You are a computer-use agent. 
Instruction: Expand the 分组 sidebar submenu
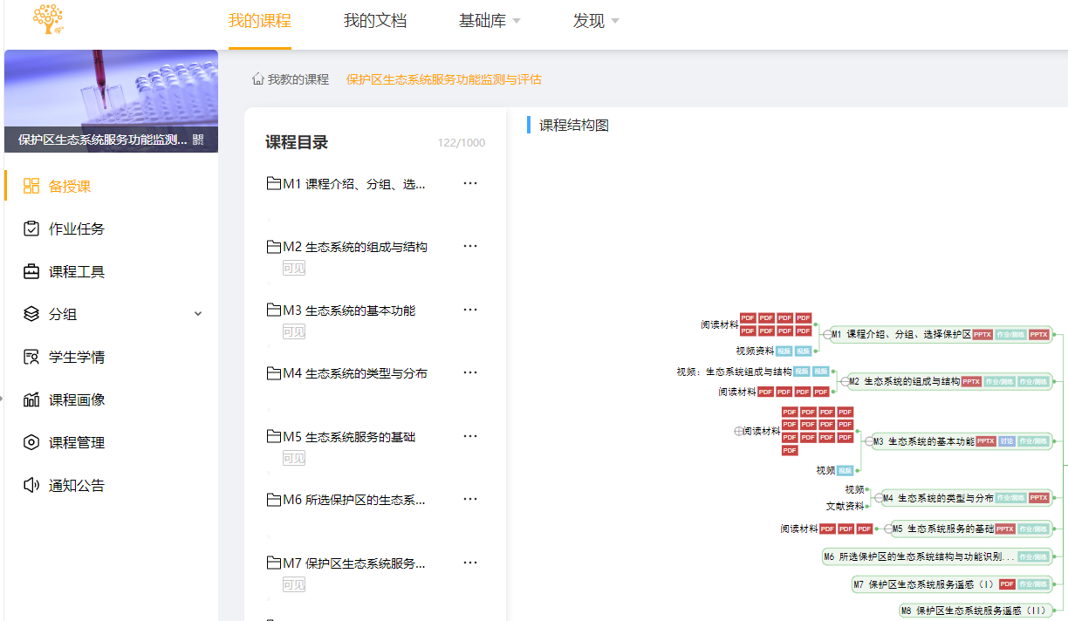coord(198,314)
